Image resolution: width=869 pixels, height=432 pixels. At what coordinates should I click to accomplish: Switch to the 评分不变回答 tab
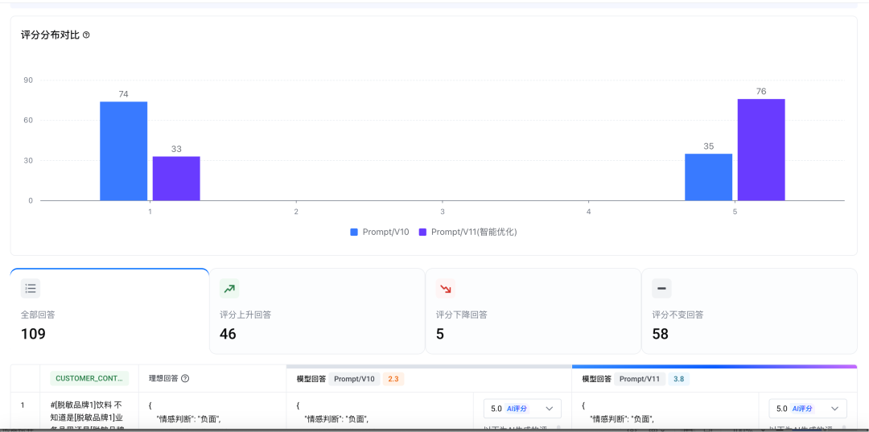tap(748, 311)
